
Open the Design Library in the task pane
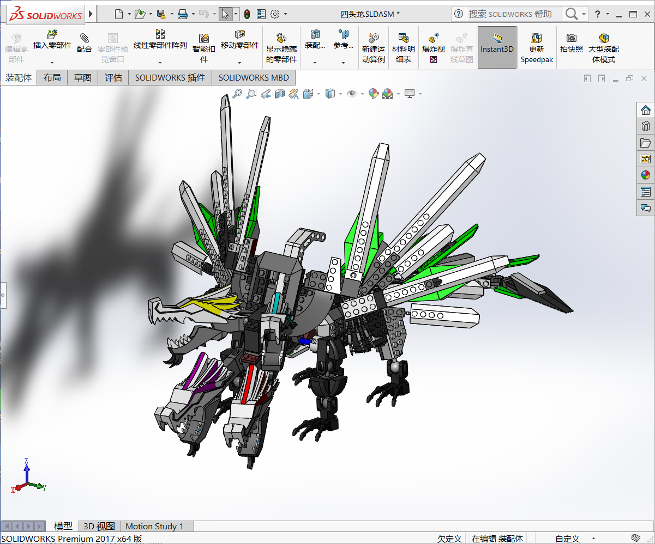646,126
